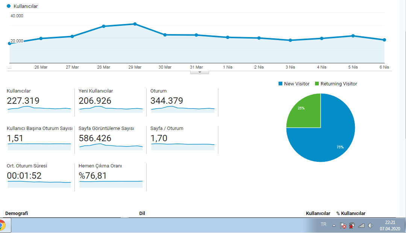Select the 6 Nis data point
The image size is (406, 233).
click(385, 40)
